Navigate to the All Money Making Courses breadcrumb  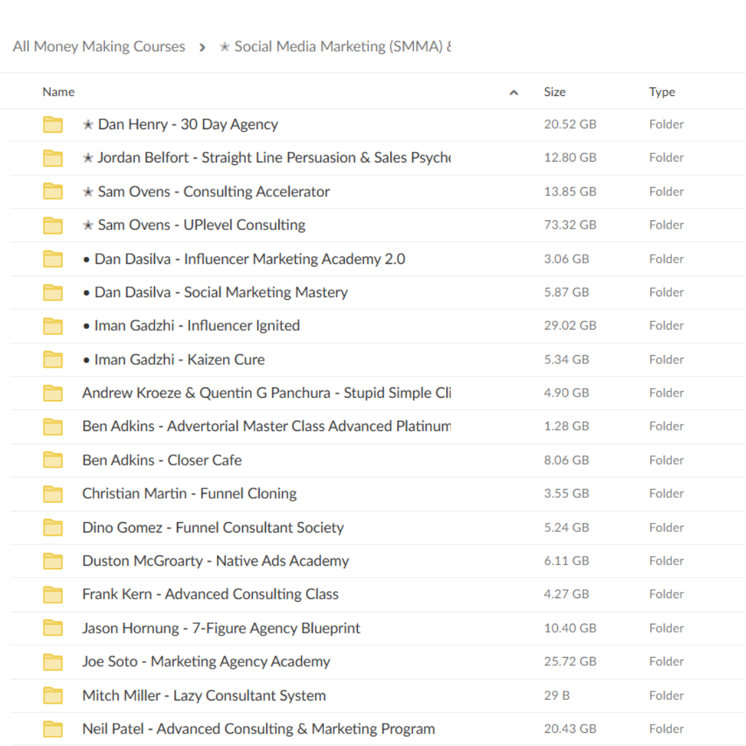[x=98, y=46]
